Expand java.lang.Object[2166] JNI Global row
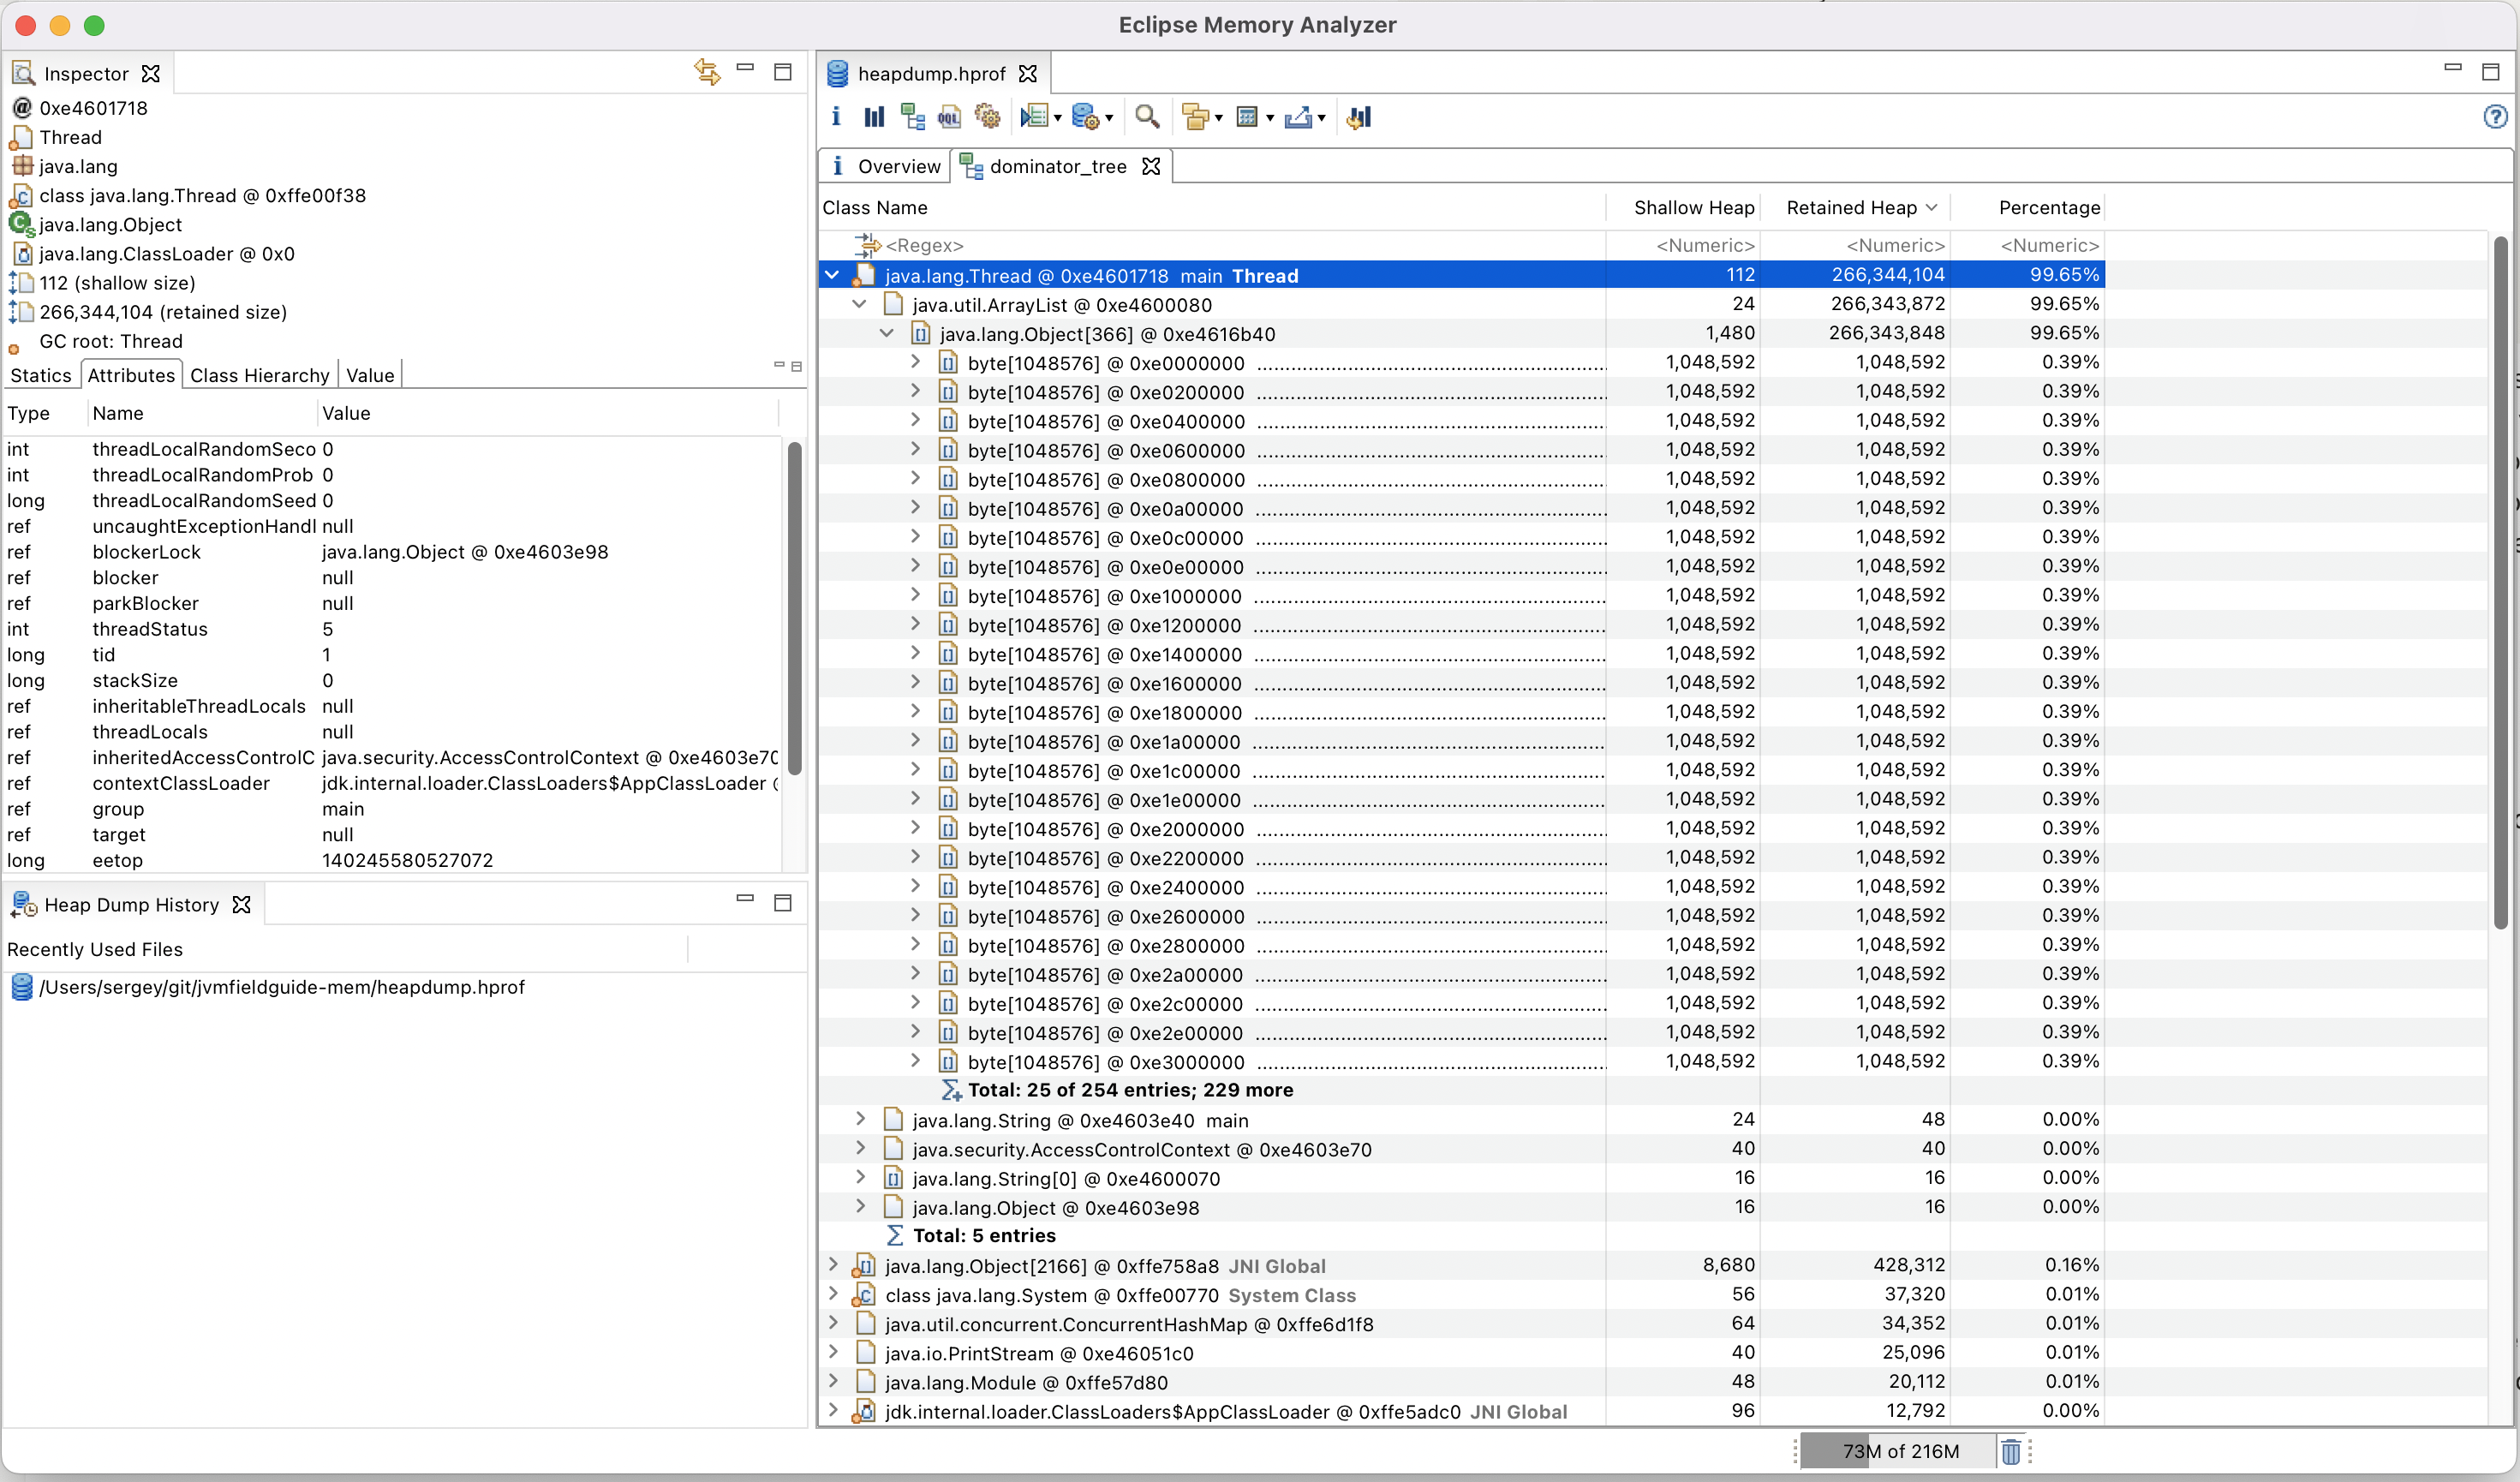This screenshot has height=1482, width=2520. point(832,1265)
